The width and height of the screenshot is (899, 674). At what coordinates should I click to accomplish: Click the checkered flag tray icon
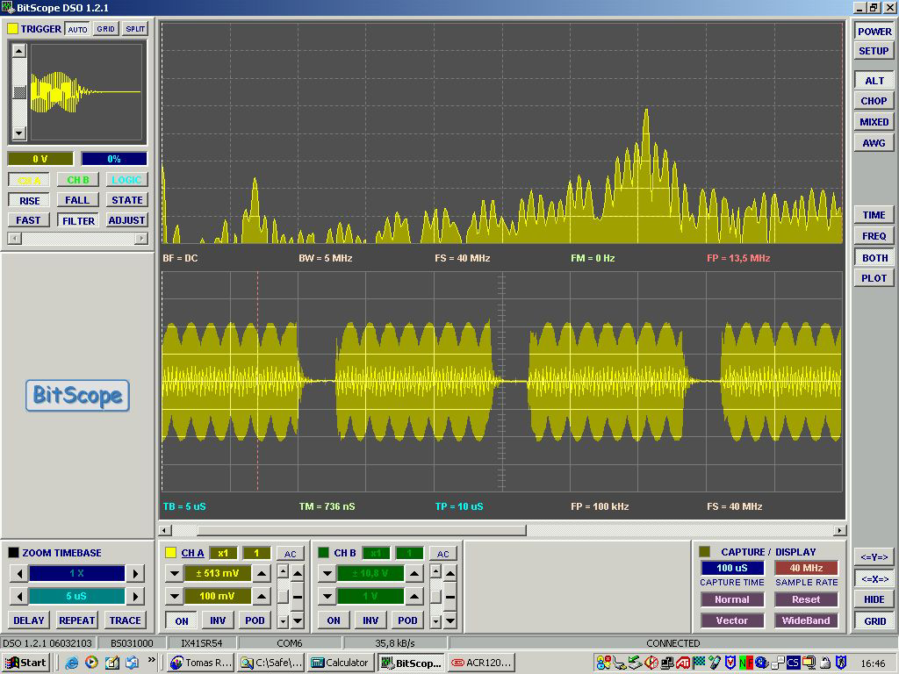tap(699, 663)
